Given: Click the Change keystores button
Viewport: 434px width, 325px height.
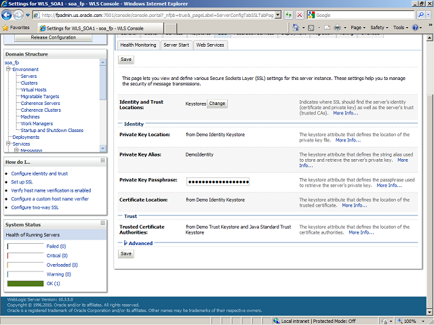Looking at the screenshot, I should 217,104.
